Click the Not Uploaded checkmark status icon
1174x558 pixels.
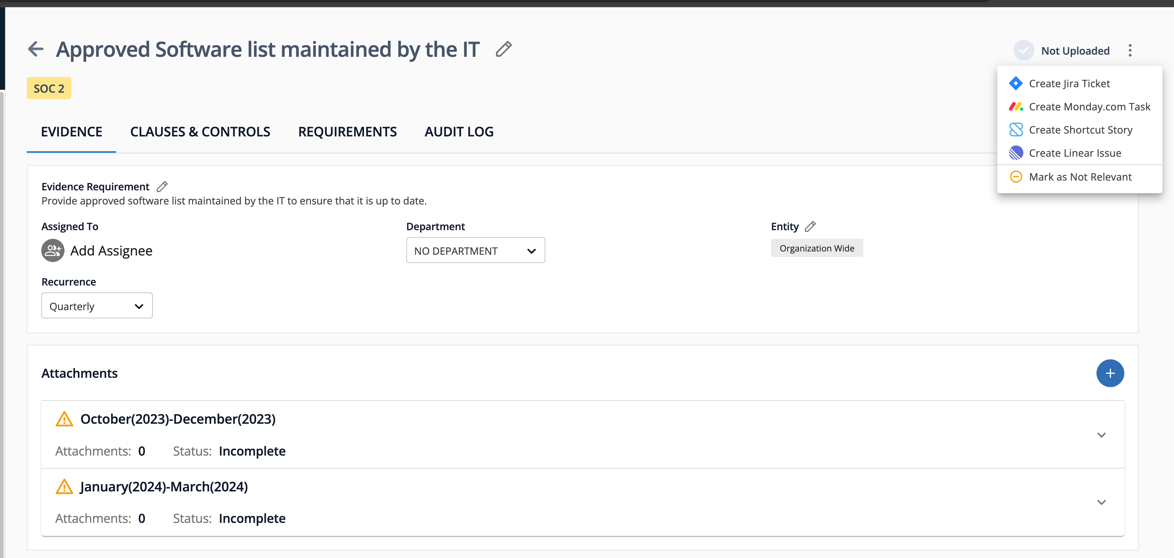pos(1024,51)
